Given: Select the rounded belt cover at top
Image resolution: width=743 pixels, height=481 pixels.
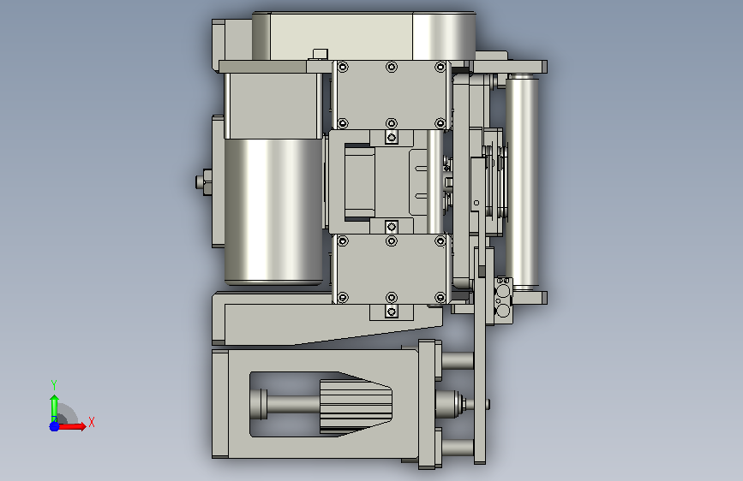Looking at the screenshot, I should point(363,36).
